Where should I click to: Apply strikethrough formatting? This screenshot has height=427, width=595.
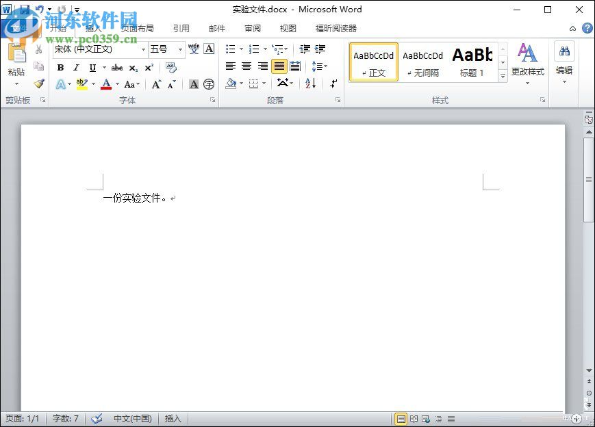[116, 67]
